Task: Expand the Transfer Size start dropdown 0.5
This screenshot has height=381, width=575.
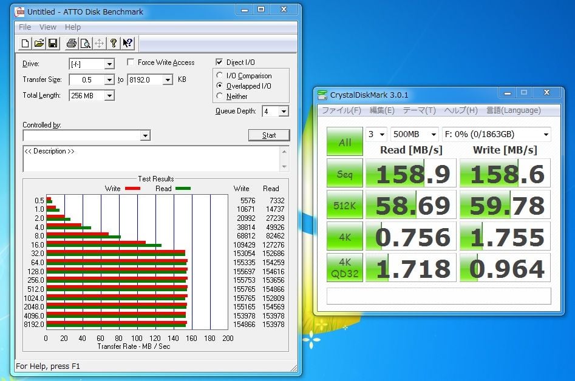Action: (x=109, y=80)
